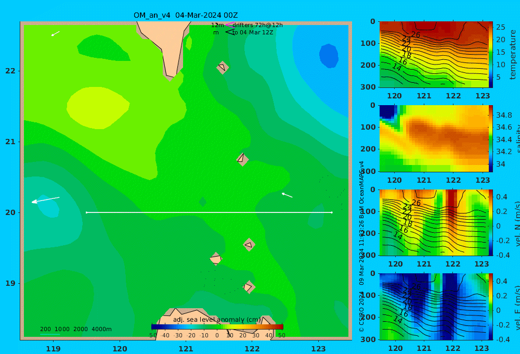Open the salinity section panel
Viewport: 520px width, 354px height.
click(434, 138)
